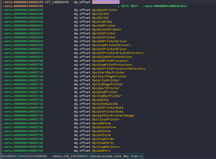
Task: Click the RpcEndPagePrinter symbol
Action: coord(108,84)
